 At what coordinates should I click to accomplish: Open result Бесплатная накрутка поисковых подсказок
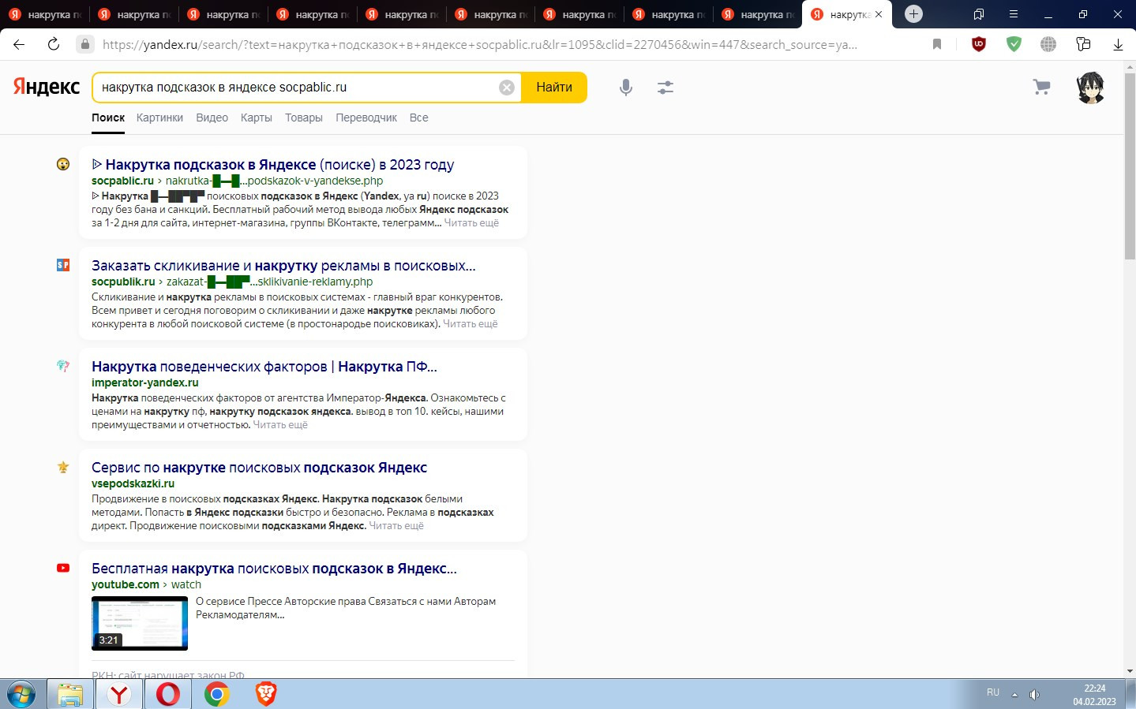(x=274, y=569)
